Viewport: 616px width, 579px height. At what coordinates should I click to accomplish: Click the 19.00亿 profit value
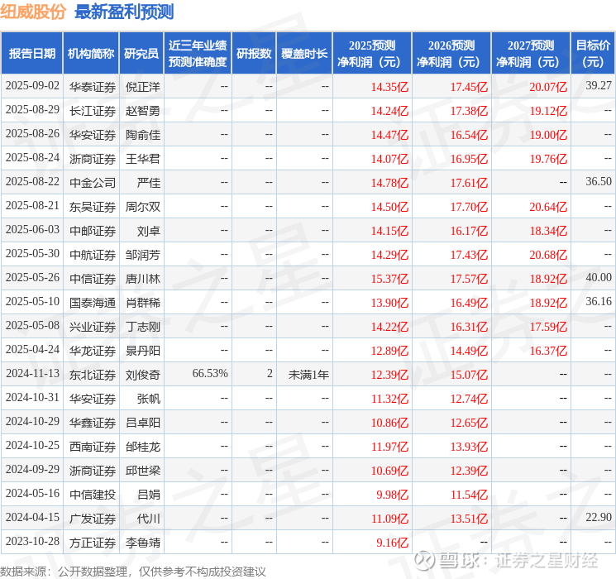548,135
